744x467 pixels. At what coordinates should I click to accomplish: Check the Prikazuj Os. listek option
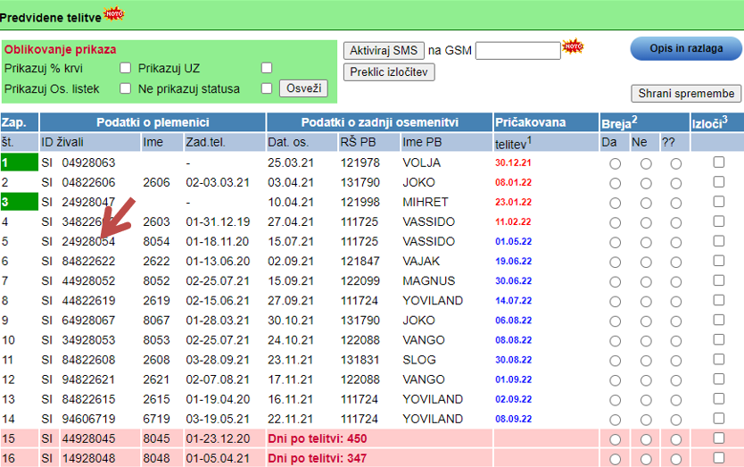(x=126, y=88)
